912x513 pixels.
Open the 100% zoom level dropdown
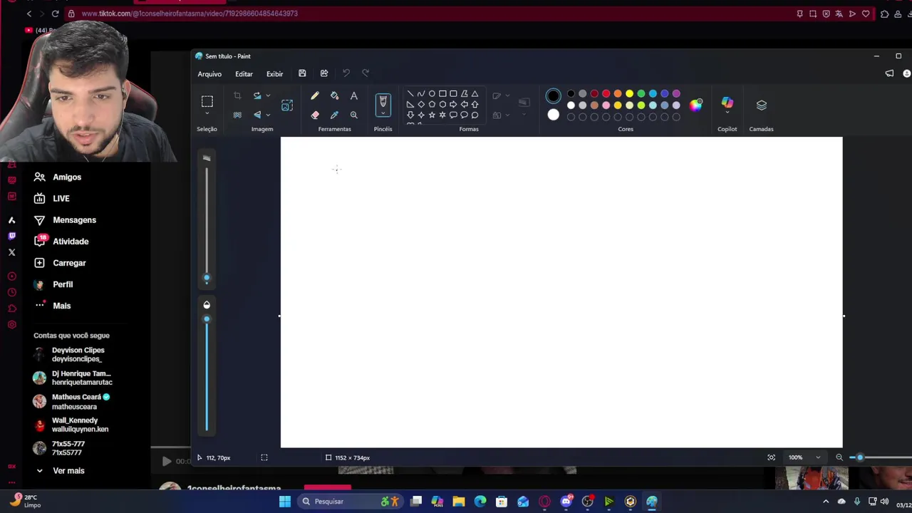818,457
